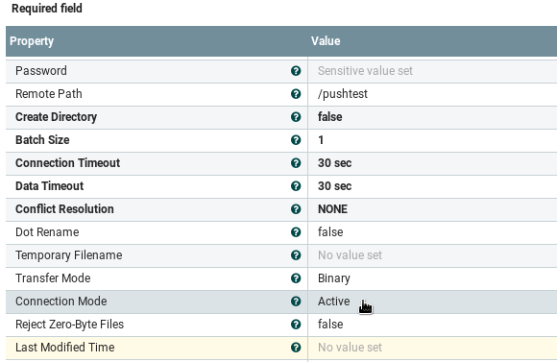Change Conflict Resolution value NONE
This screenshot has width=557, height=362.
[x=432, y=209]
